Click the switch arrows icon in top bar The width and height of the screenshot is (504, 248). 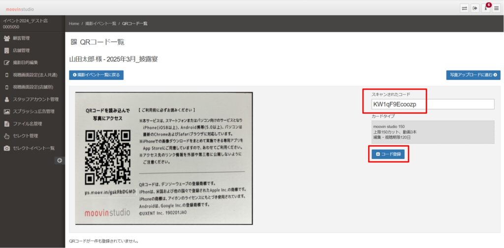coord(464,8)
